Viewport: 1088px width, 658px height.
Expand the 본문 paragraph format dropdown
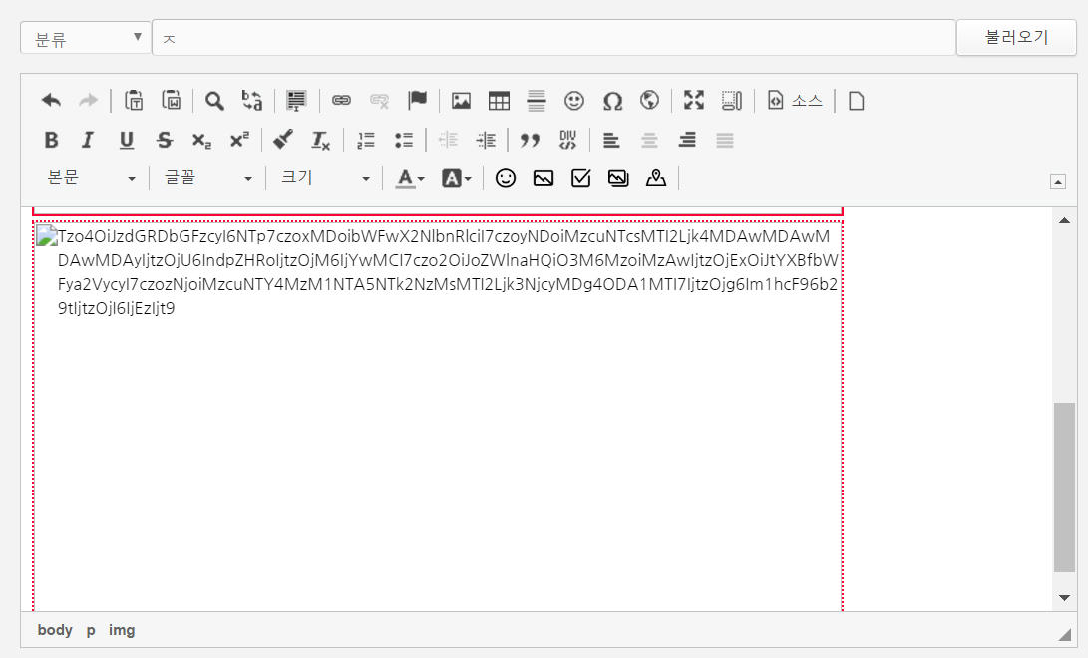click(x=90, y=178)
